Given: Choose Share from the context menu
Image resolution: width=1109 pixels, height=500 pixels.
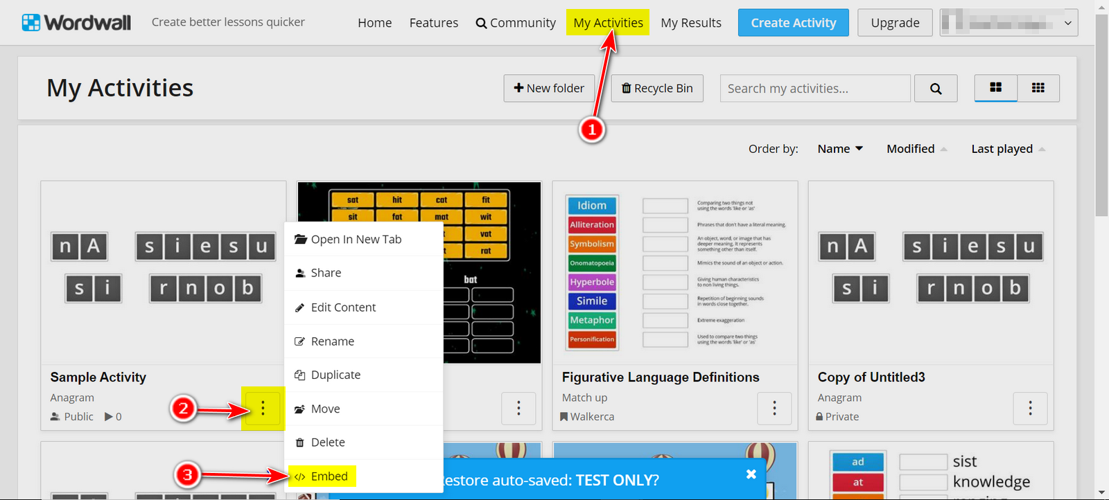Looking at the screenshot, I should click(364, 273).
